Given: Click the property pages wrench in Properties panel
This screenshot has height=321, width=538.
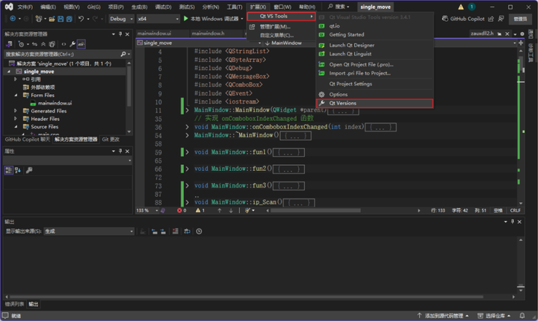Looking at the screenshot, I should 29,170.
